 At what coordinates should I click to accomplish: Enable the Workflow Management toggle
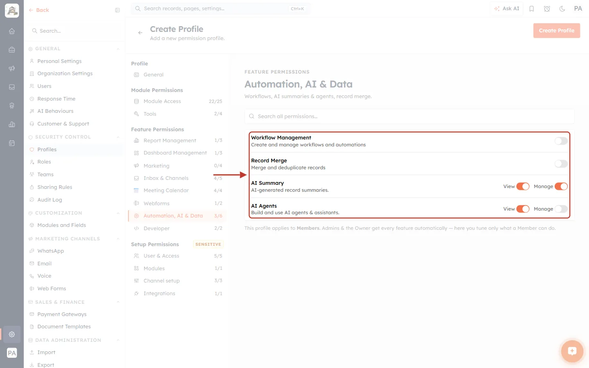point(561,141)
